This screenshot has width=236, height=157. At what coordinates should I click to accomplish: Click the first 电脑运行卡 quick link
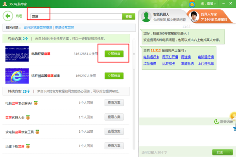coord(151,57)
